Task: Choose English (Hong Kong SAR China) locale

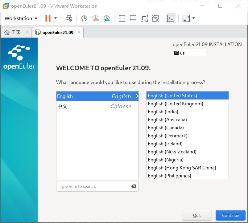Action: click(188, 168)
